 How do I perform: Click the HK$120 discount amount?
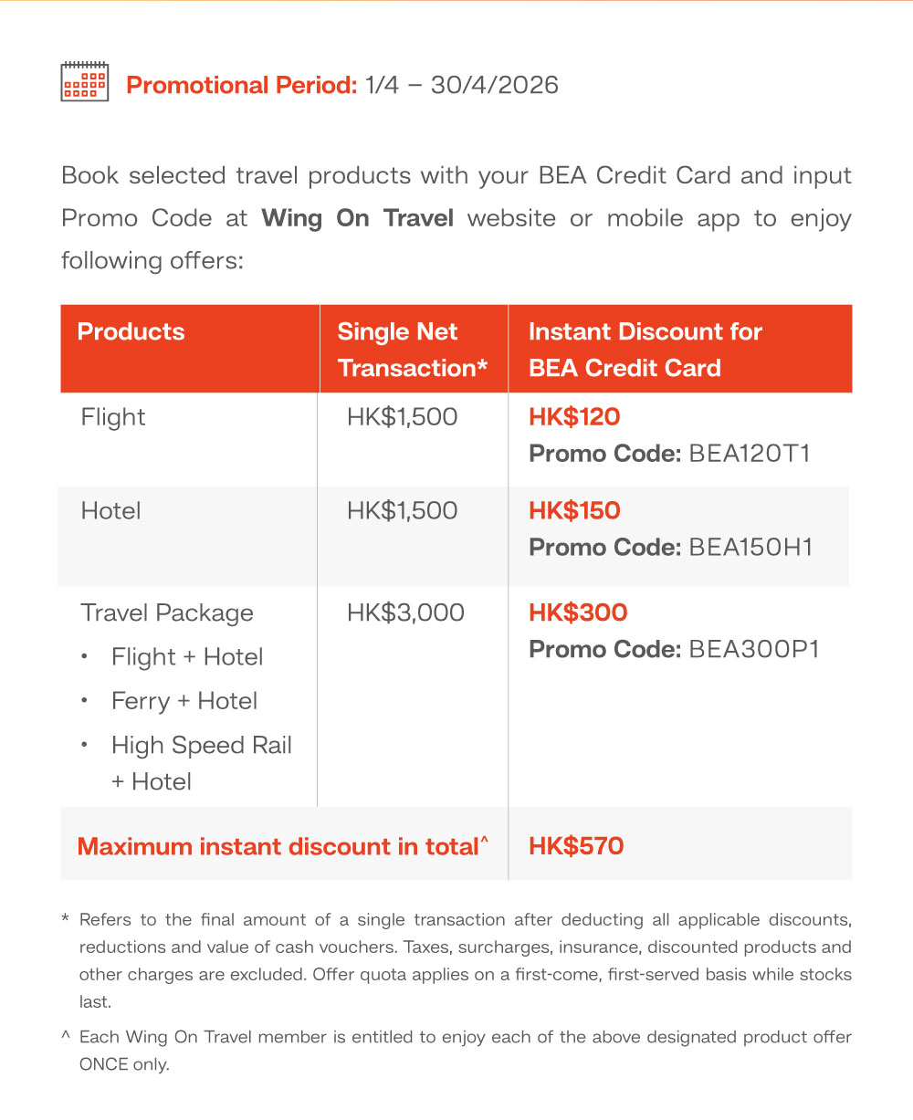(574, 417)
